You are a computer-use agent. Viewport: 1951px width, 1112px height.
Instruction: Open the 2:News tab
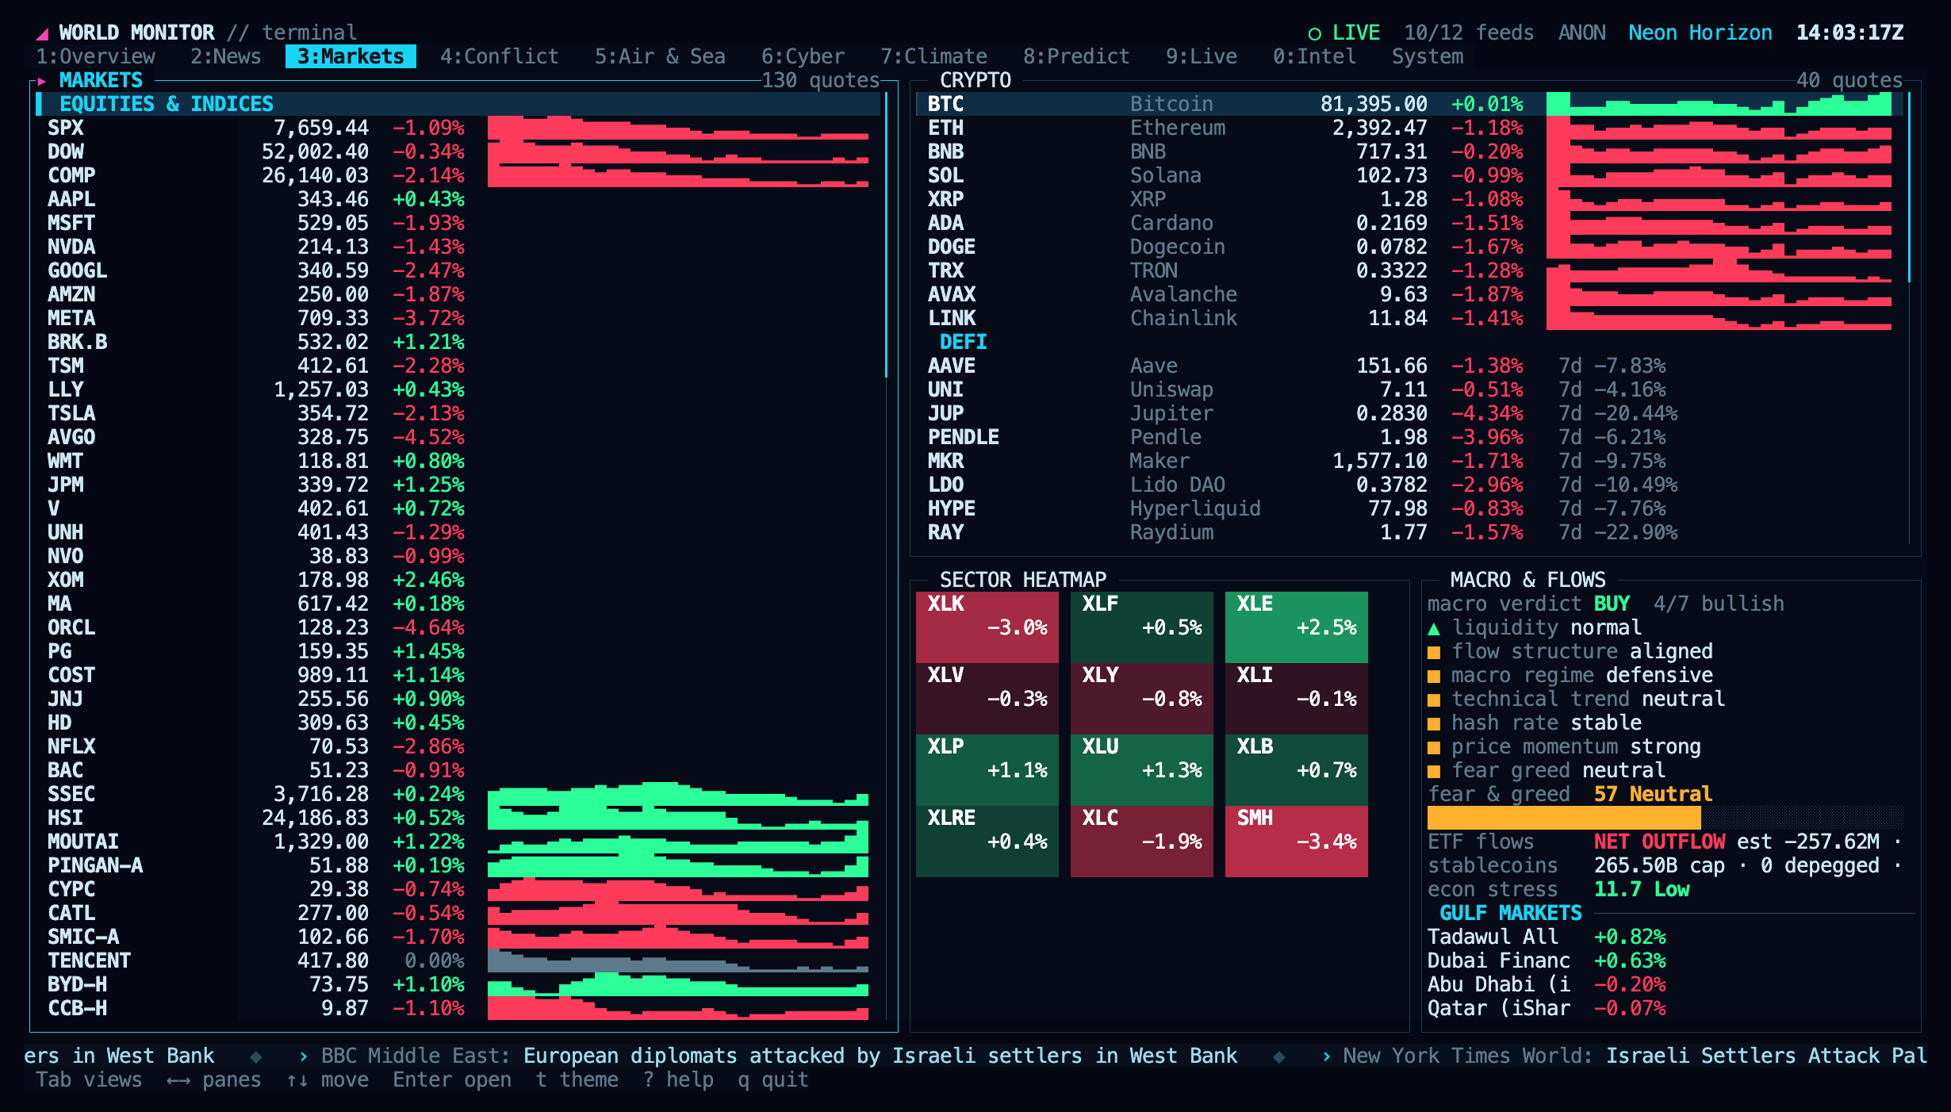click(x=226, y=56)
